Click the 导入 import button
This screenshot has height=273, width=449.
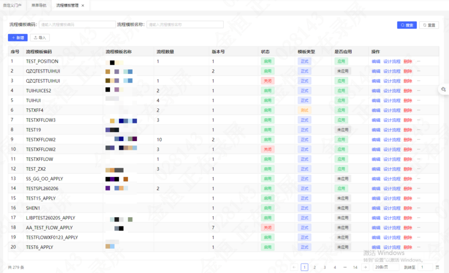pyautogui.click(x=40, y=38)
